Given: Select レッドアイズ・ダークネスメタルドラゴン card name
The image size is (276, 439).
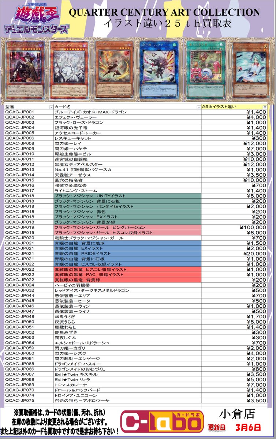Looking at the screenshot, I should [92, 291].
